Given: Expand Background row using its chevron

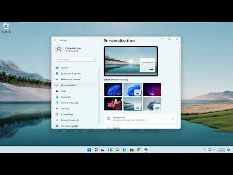Looking at the screenshot, I should tap(173, 119).
